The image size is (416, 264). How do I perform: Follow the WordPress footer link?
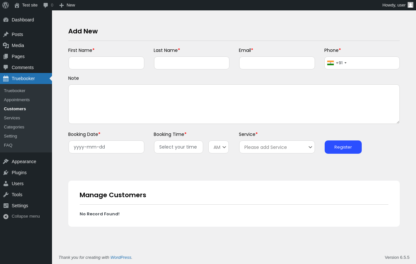click(121, 258)
